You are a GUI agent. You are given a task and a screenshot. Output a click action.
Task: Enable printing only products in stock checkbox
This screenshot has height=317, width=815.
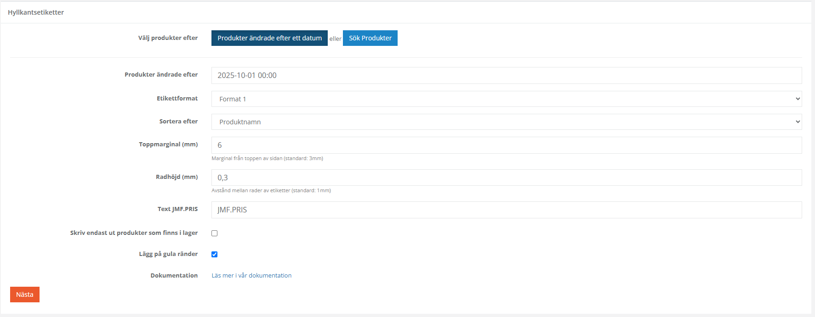215,234
